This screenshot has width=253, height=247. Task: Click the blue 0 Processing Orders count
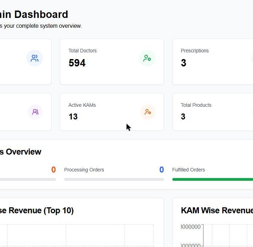click(x=162, y=170)
